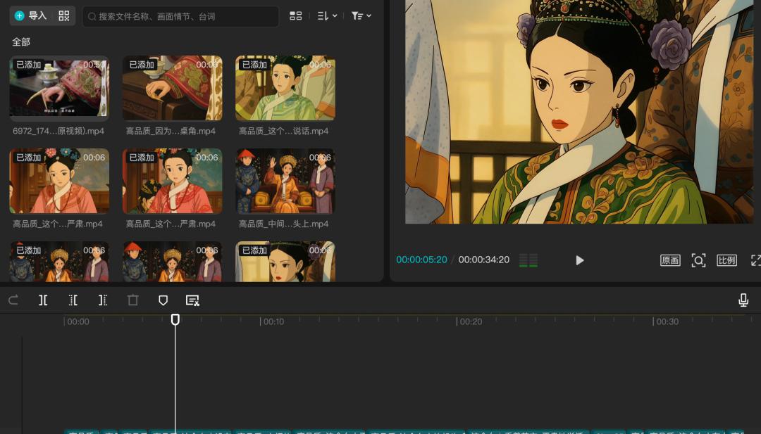Click the total duration 00:00:34:20

point(484,260)
